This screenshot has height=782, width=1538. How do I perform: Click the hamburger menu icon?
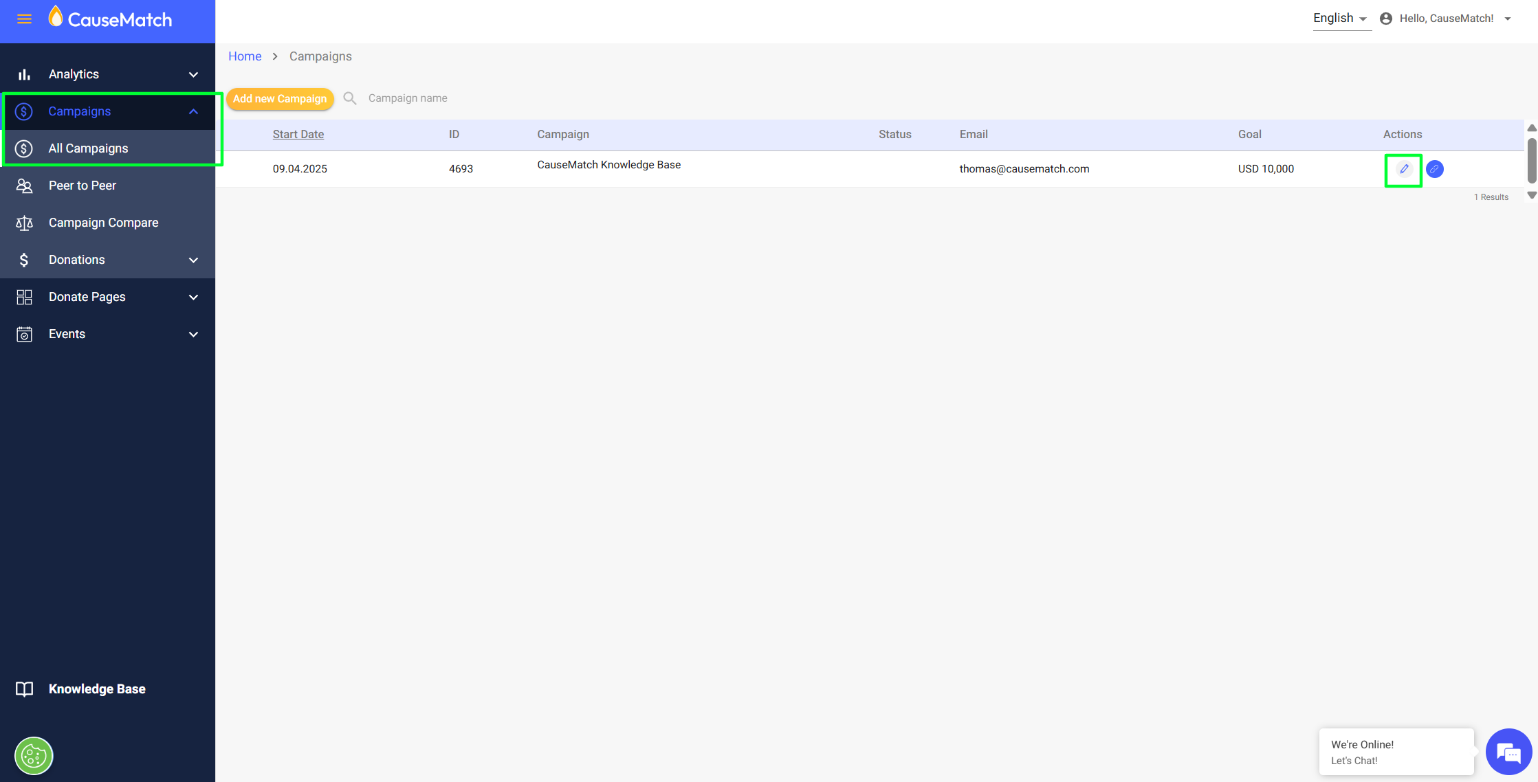coord(24,19)
